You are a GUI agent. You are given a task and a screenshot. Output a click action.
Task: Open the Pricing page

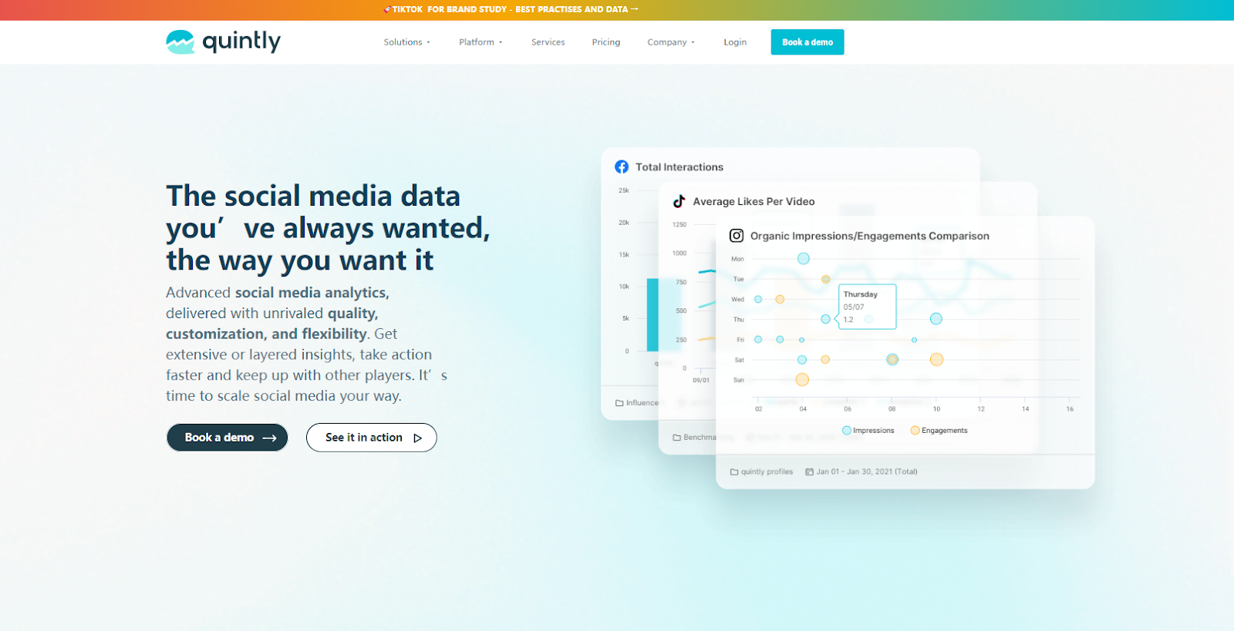tap(606, 42)
